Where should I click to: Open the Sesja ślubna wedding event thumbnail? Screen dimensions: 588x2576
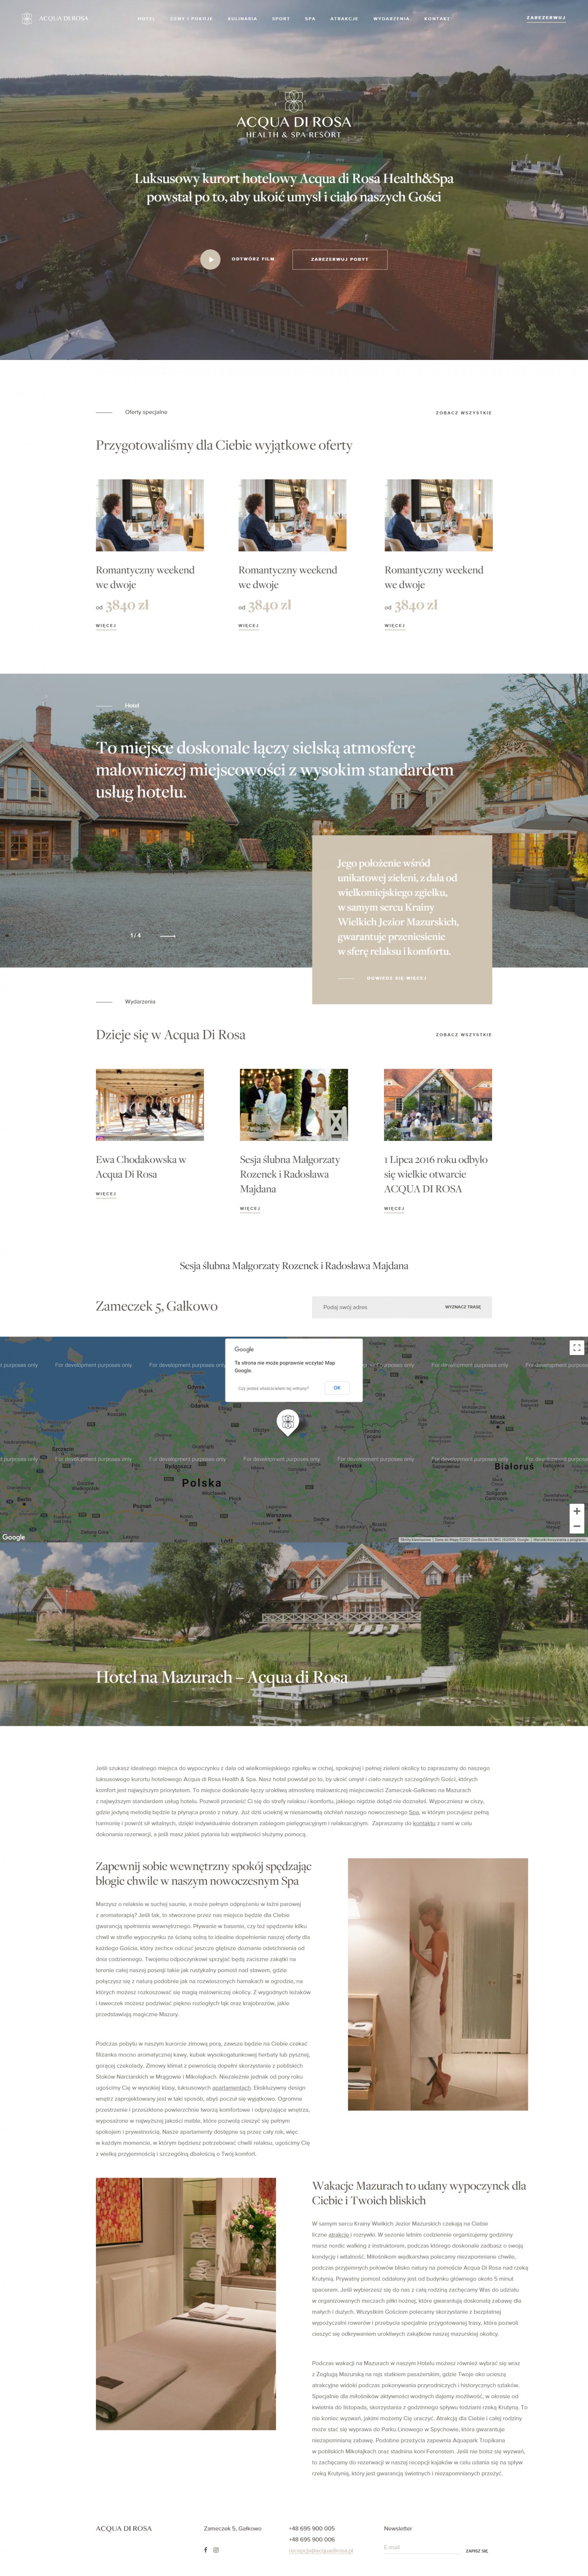point(294,1105)
